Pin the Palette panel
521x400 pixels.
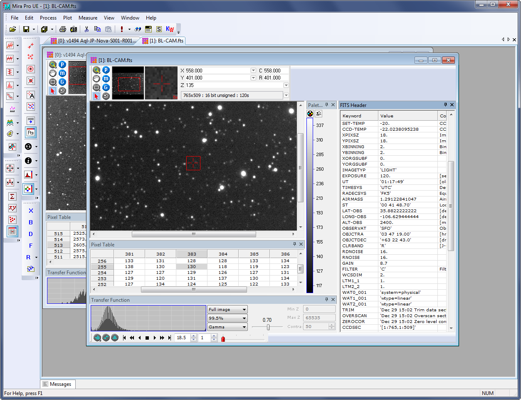pyautogui.click(x=326, y=105)
